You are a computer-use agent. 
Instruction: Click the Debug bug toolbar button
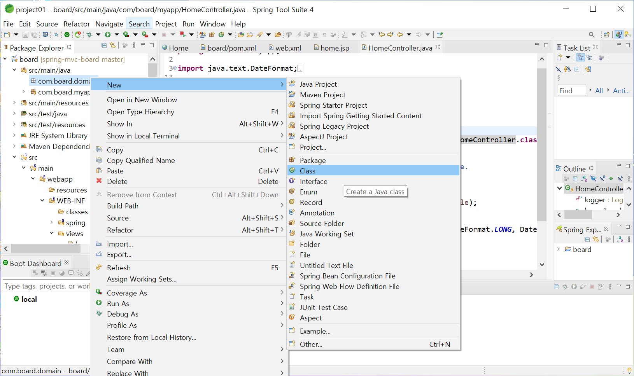pos(89,35)
